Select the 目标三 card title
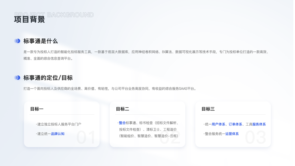The image size is (295, 166). pyautogui.click(x=208, y=109)
